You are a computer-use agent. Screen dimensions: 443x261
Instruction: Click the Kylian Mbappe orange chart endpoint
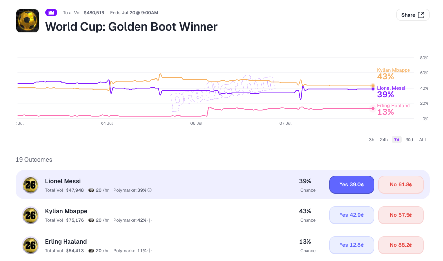373,86
